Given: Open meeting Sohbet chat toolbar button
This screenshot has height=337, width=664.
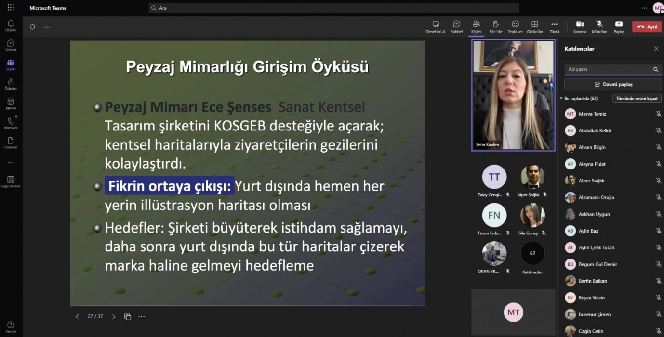Looking at the screenshot, I should (457, 27).
